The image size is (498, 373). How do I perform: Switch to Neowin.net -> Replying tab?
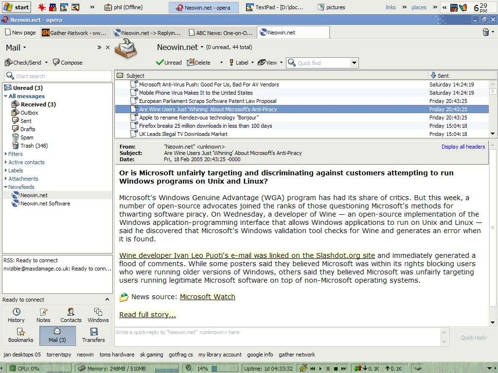tap(148, 33)
